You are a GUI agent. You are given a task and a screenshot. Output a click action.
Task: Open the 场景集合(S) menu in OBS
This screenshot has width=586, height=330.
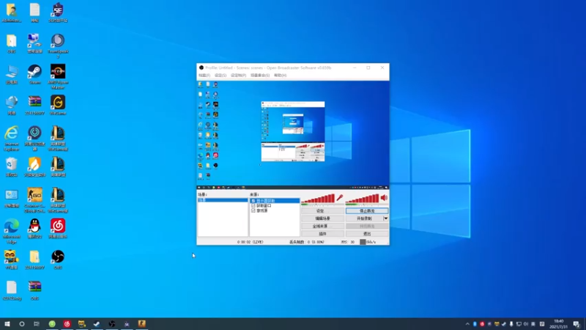coord(260,76)
